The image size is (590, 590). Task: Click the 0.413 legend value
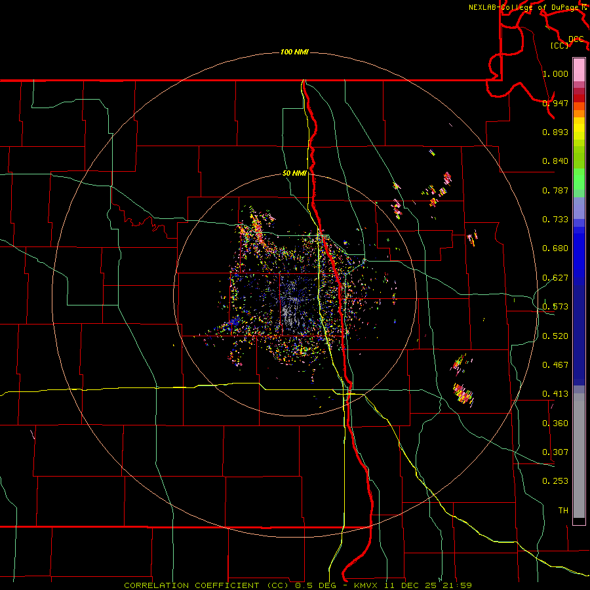555,394
